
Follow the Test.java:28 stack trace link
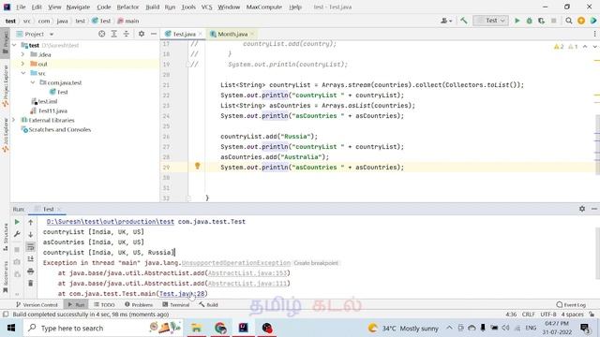coord(182,293)
